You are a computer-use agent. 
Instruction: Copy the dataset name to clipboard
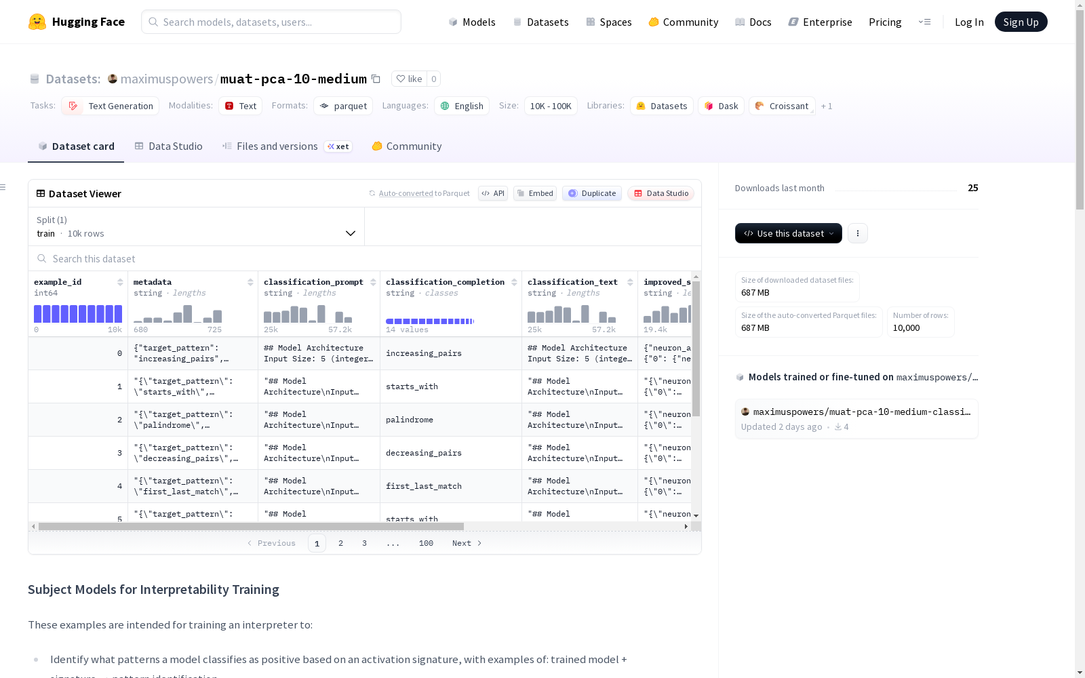376,79
